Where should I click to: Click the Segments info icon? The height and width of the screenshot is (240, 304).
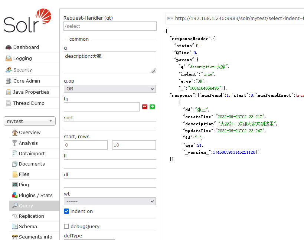tap(14, 237)
